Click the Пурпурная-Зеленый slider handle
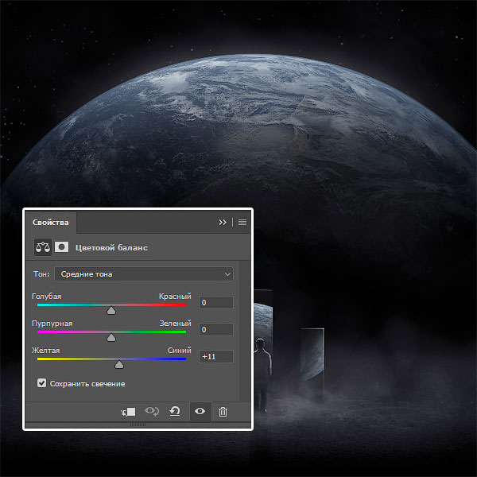The image size is (477, 477). (x=111, y=338)
